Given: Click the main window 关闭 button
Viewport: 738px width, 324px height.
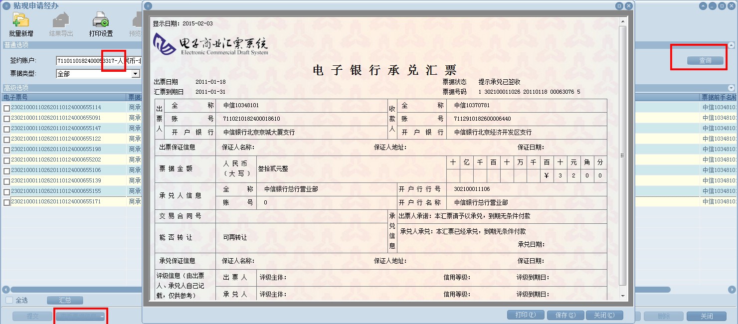Looking at the screenshot, I should click(x=707, y=317).
